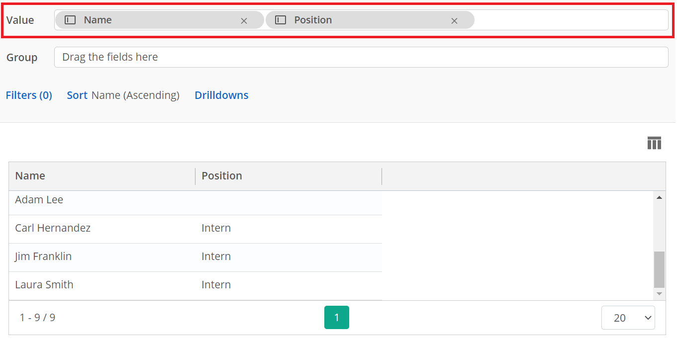Open the column chooser icon
Viewport: 677px width, 344px height.
(x=654, y=143)
